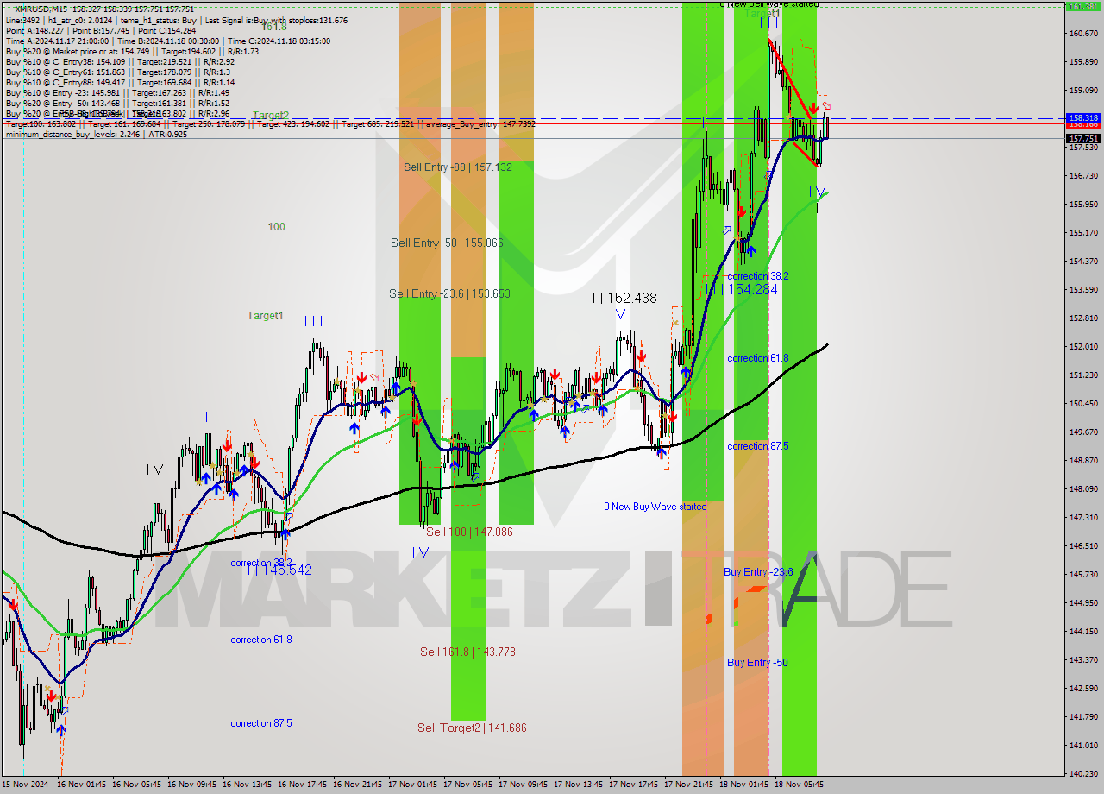Click the 'I I I 152.438' wave label
1104x794 pixels.
620,298
